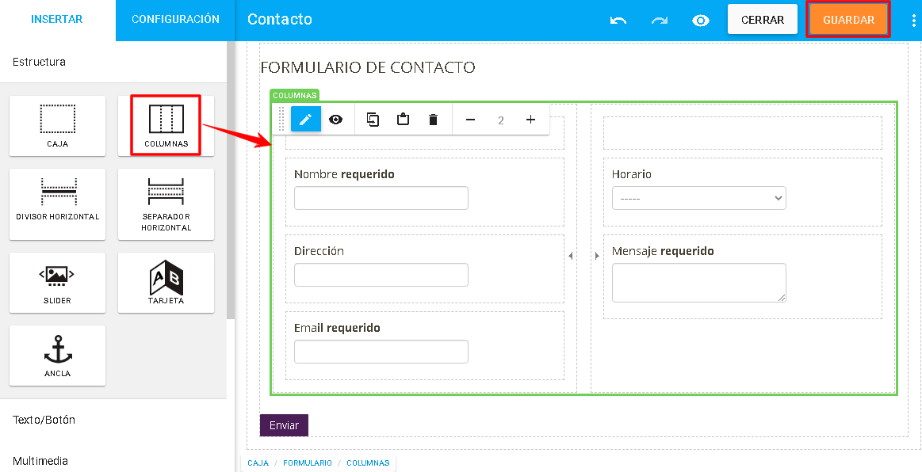This screenshot has height=472, width=922.
Task: Copy the selected columns block
Action: coord(373,120)
